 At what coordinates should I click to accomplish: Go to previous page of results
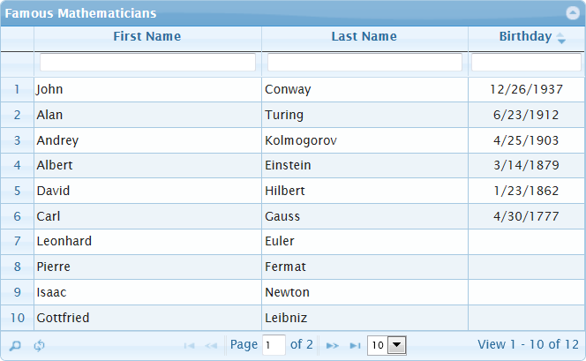211,345
